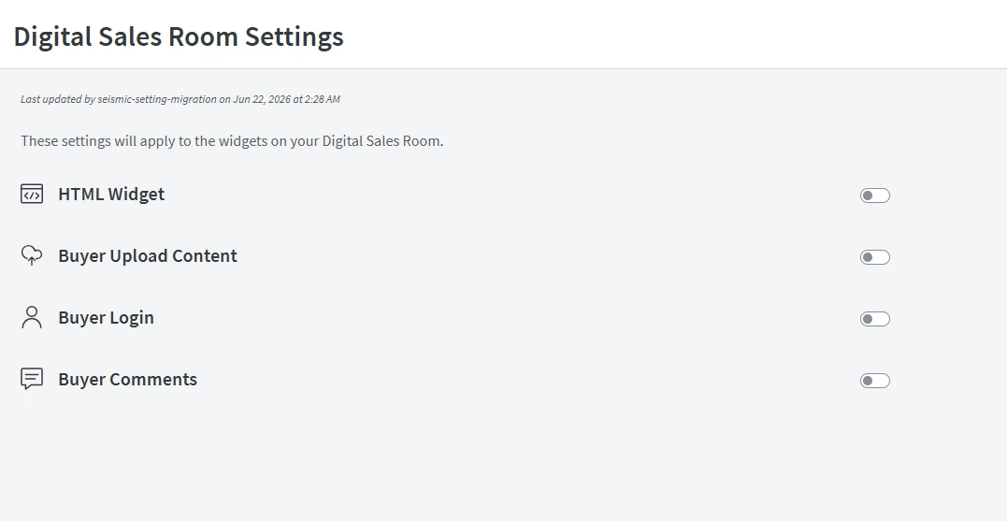Click the Buyer Login setting label
The height and width of the screenshot is (521, 1007).
[x=106, y=317]
